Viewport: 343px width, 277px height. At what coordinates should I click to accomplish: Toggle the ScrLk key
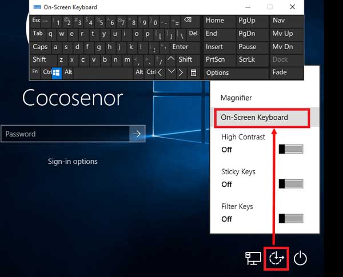[x=252, y=60]
